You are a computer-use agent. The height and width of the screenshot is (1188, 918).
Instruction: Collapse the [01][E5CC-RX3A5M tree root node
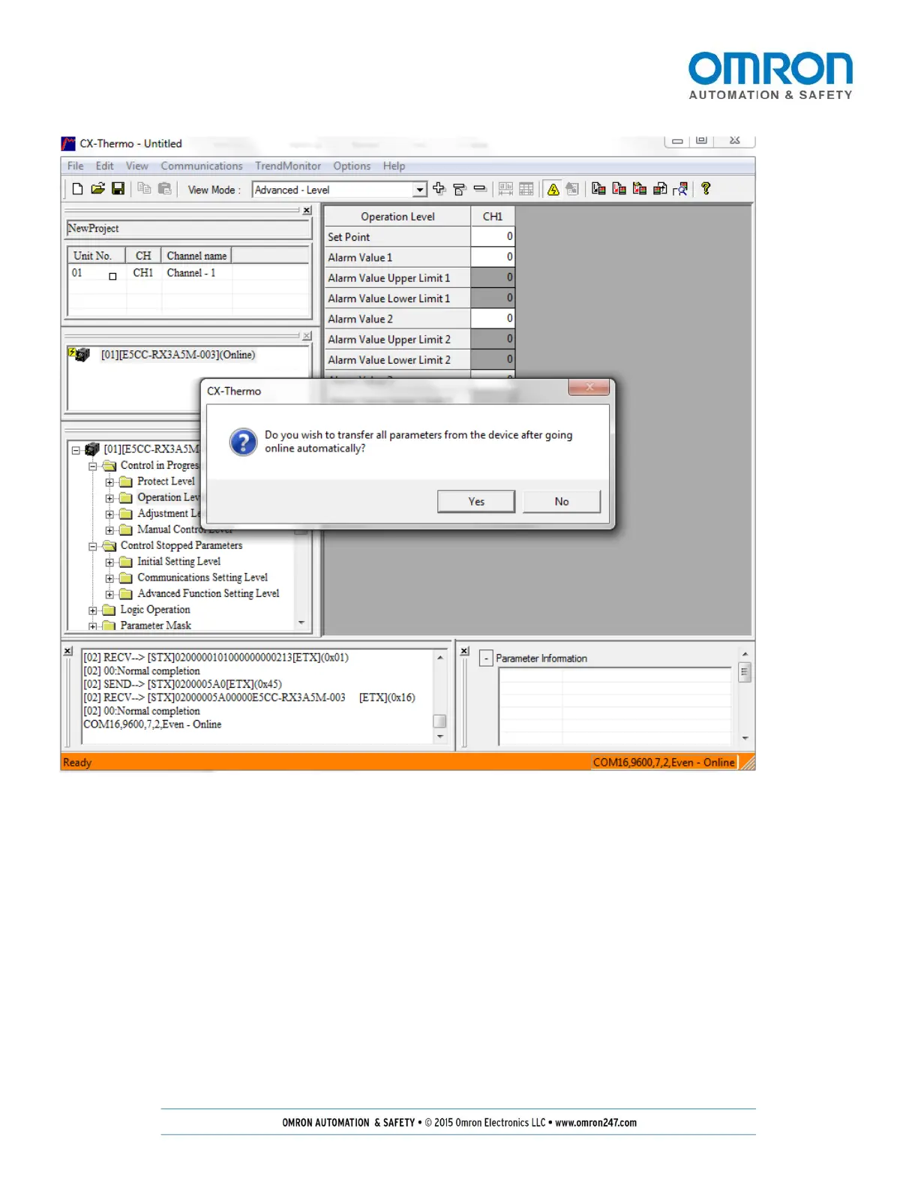coord(76,450)
